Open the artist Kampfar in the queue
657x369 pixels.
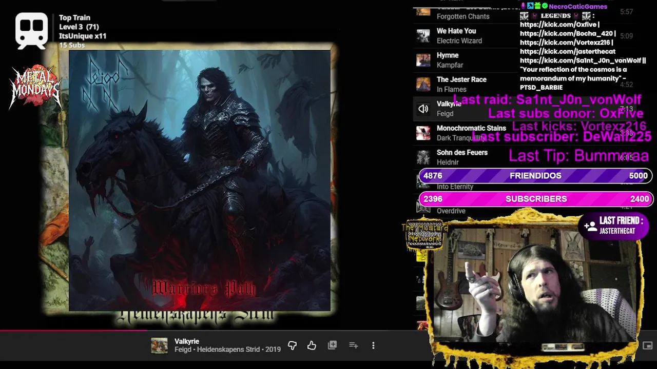coord(450,65)
